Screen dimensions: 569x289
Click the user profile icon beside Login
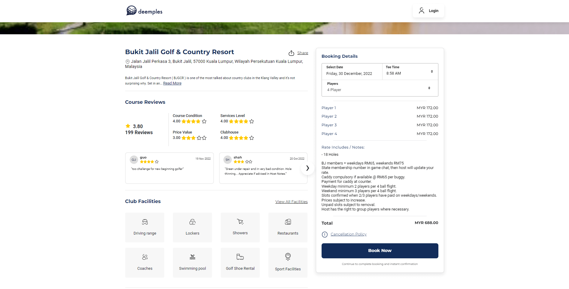click(422, 11)
